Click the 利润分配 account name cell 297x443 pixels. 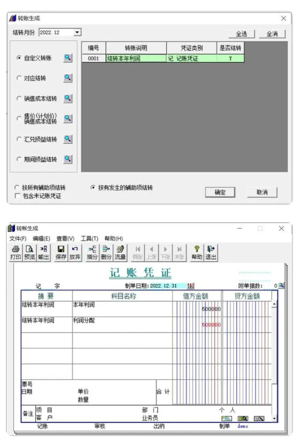pos(122,325)
